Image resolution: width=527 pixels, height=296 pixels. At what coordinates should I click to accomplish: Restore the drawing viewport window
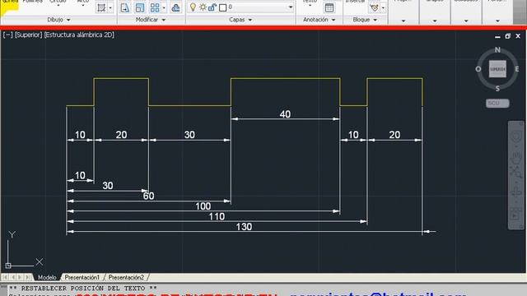507,36
